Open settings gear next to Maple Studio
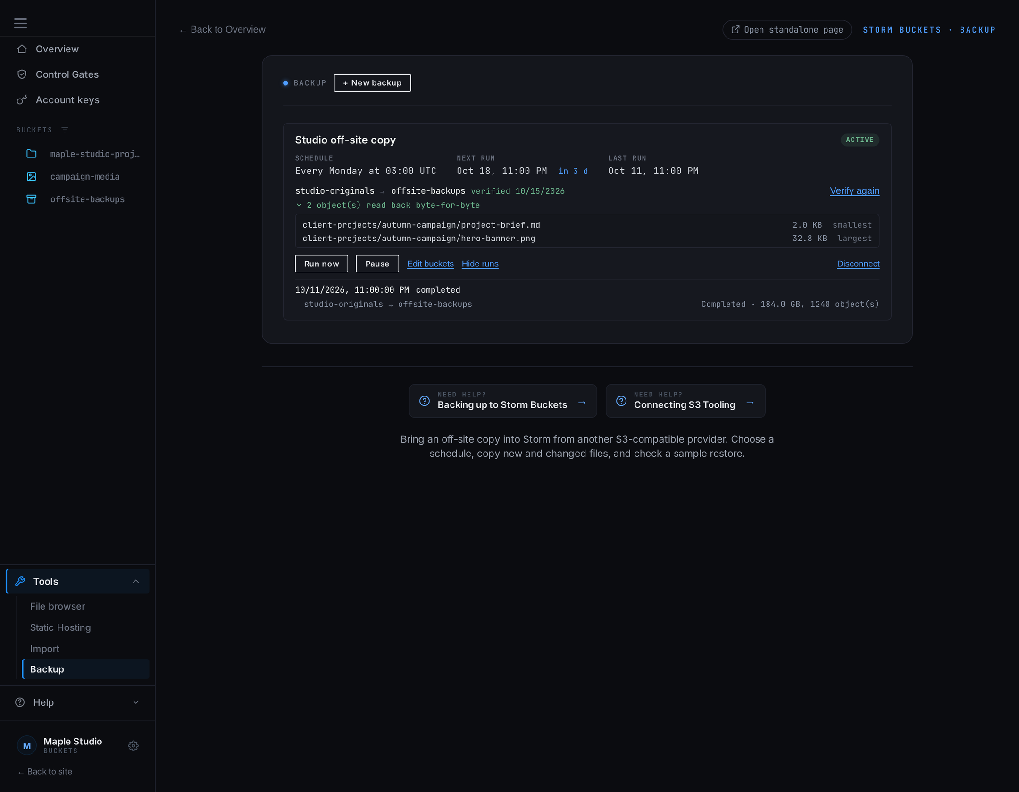Image resolution: width=1019 pixels, height=792 pixels. click(x=134, y=745)
